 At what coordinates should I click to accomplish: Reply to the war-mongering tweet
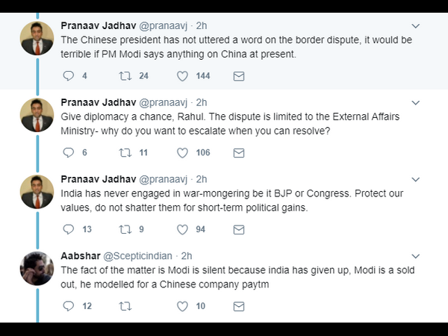pos(69,229)
